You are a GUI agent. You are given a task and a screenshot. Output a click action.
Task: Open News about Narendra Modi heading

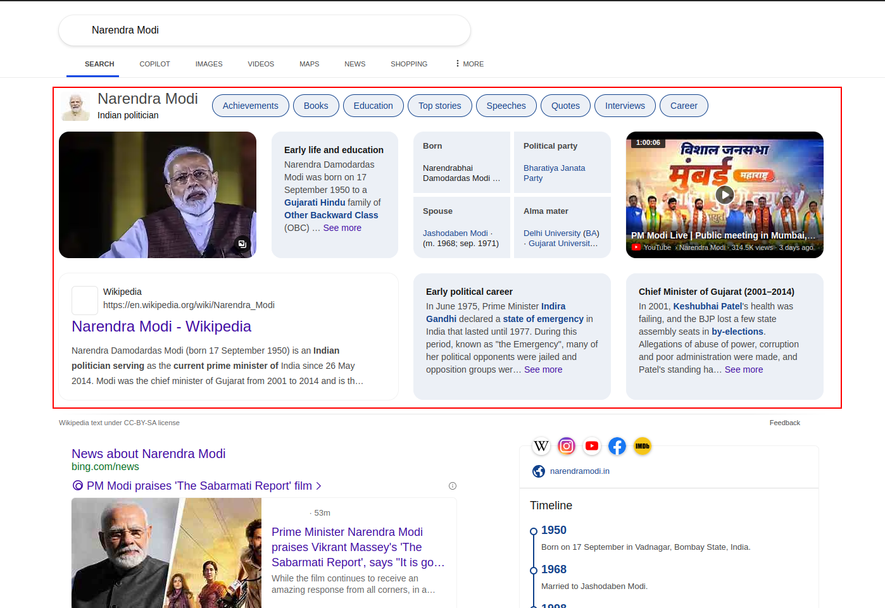tap(148, 454)
